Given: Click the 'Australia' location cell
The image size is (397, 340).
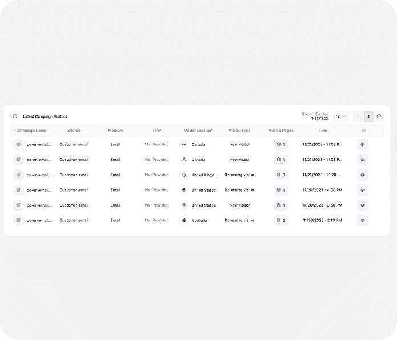Looking at the screenshot, I should 199,220.
